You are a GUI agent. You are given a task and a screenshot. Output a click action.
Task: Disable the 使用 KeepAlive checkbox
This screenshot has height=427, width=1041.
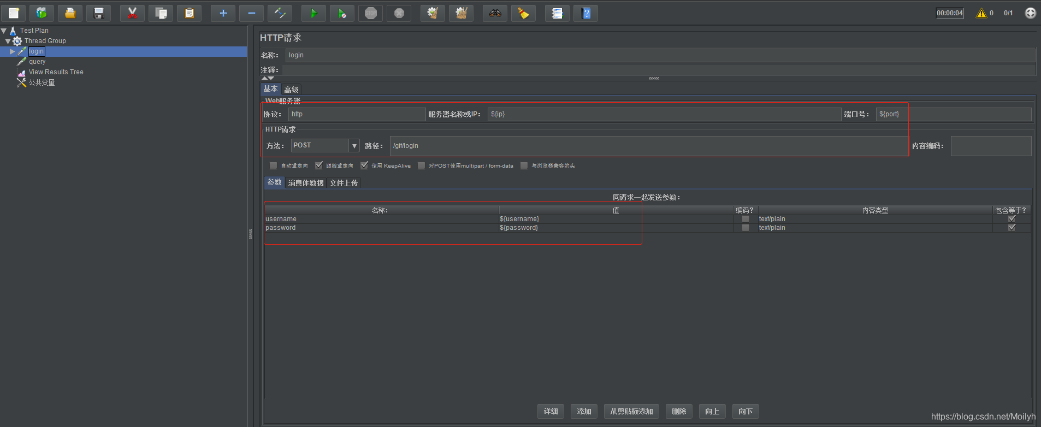tap(364, 165)
